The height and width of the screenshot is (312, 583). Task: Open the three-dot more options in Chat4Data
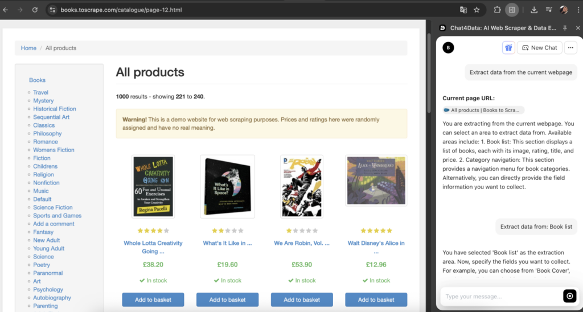(570, 48)
